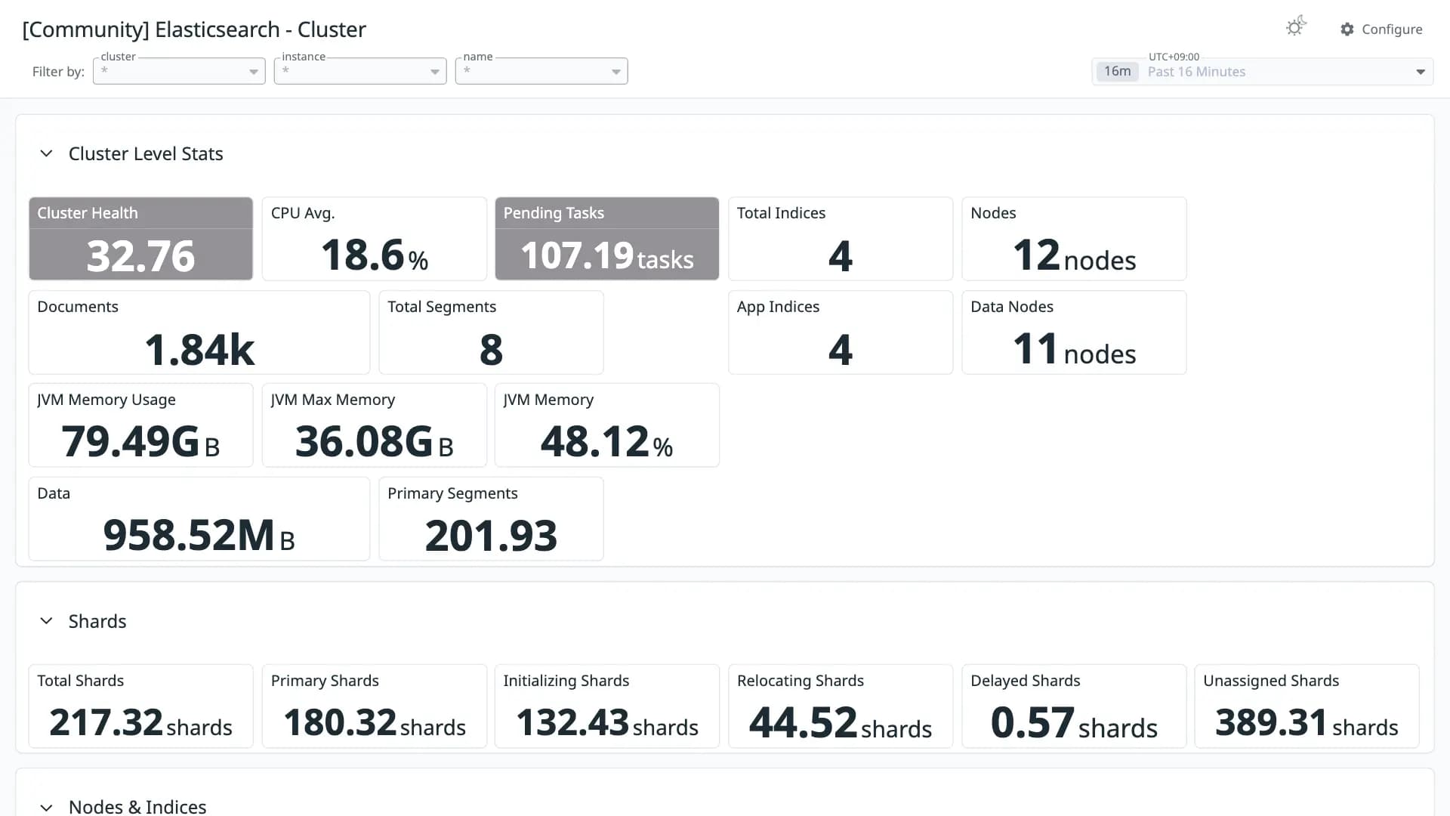1450x816 pixels.
Task: Click the Total Shards value 217.32 shards
Action: coord(141,723)
